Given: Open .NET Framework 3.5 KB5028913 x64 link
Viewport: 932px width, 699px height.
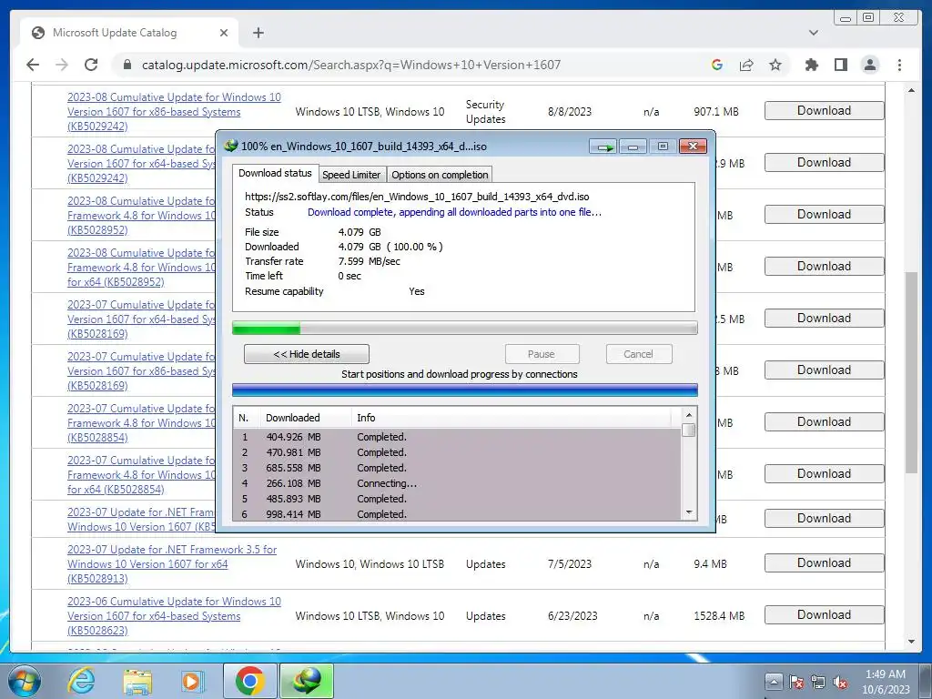Looking at the screenshot, I should (172, 564).
